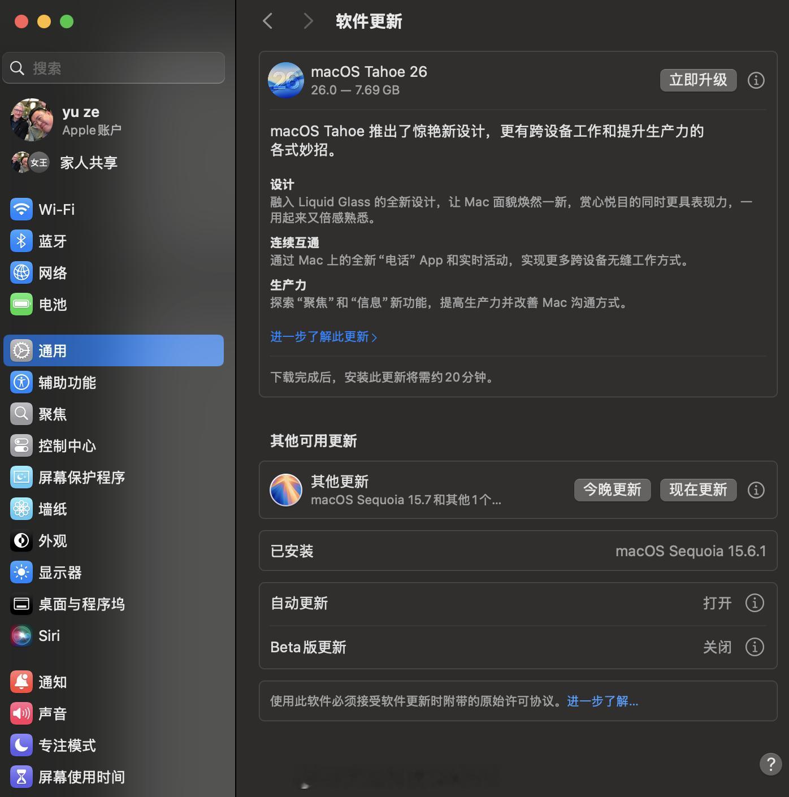This screenshot has height=797, width=789.
Task: Go back with the left chevron
Action: click(x=268, y=21)
